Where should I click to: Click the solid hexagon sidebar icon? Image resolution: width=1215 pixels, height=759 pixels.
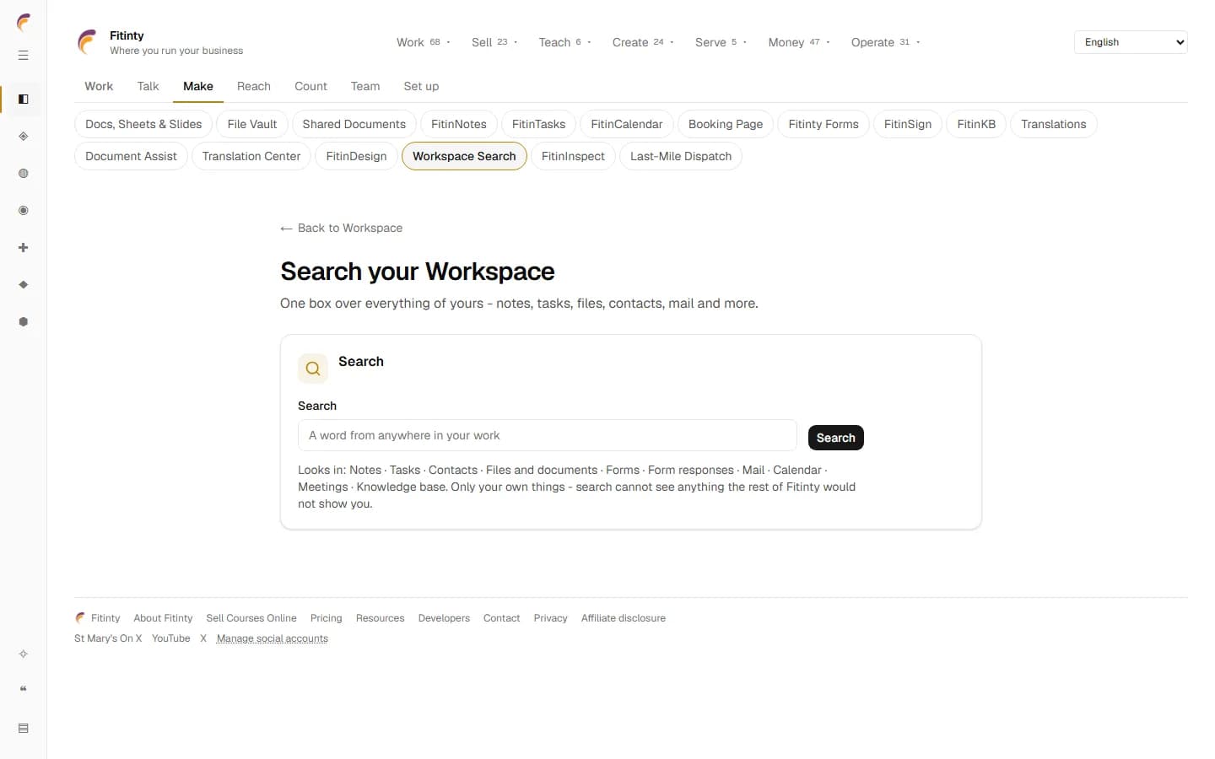pyautogui.click(x=24, y=322)
